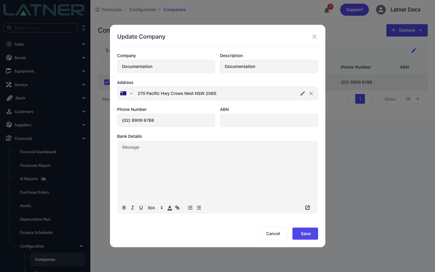Click the Company name field
Viewport: 435px width, 272px height.
(166, 66)
